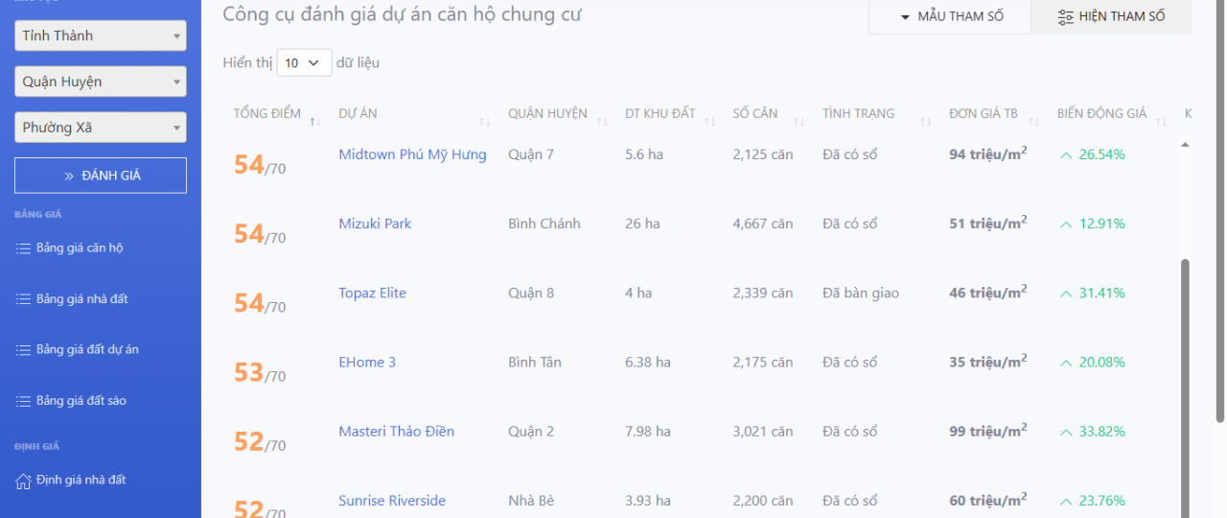Open Bảng giá đất sào menu item

tap(81, 400)
